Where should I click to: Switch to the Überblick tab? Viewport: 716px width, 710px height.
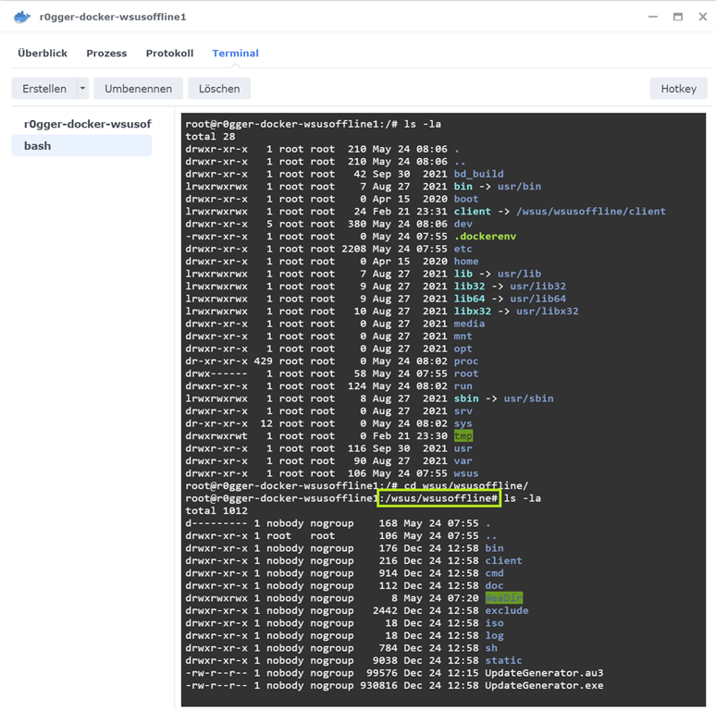tap(43, 54)
